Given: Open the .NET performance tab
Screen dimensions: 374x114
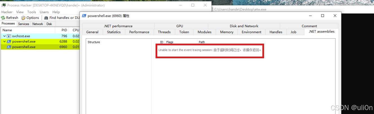Looking at the screenshot, I should coord(118,26).
